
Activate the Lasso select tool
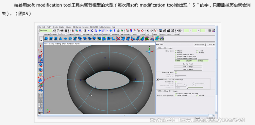[x=40, y=51]
